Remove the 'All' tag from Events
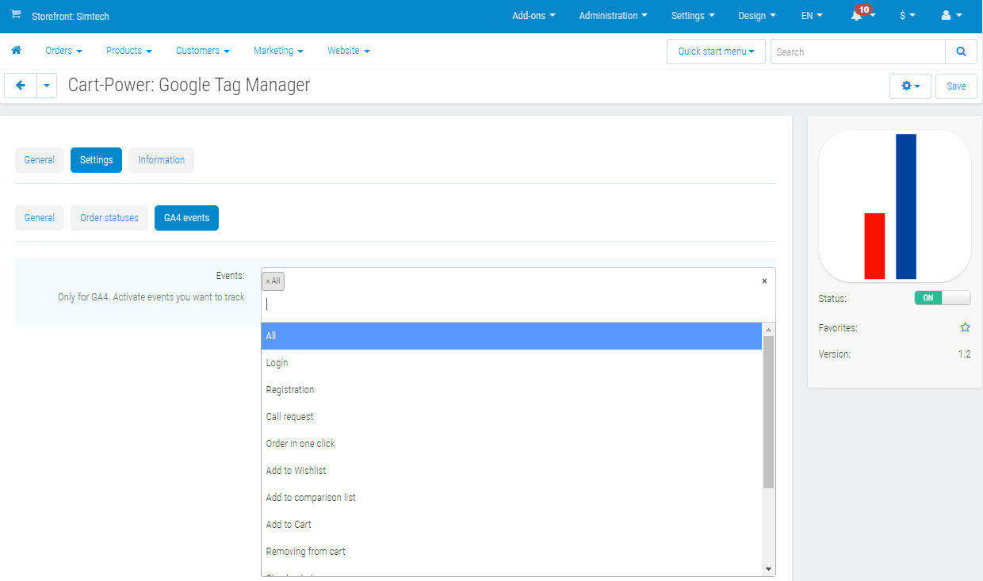 (268, 281)
